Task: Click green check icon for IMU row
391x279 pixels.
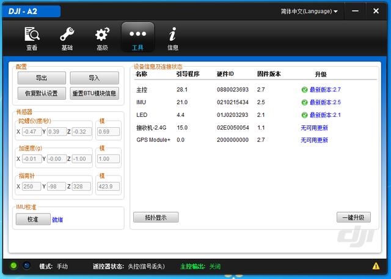Action: [x=304, y=102]
